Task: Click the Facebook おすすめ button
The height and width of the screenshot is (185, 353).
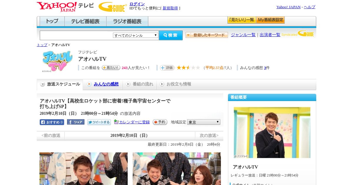Action: [52, 122]
